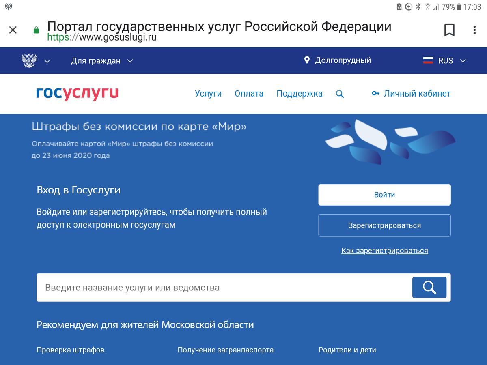The width and height of the screenshot is (487, 365).
Task: Open the 'Оплата' menu item
Action: tap(249, 94)
